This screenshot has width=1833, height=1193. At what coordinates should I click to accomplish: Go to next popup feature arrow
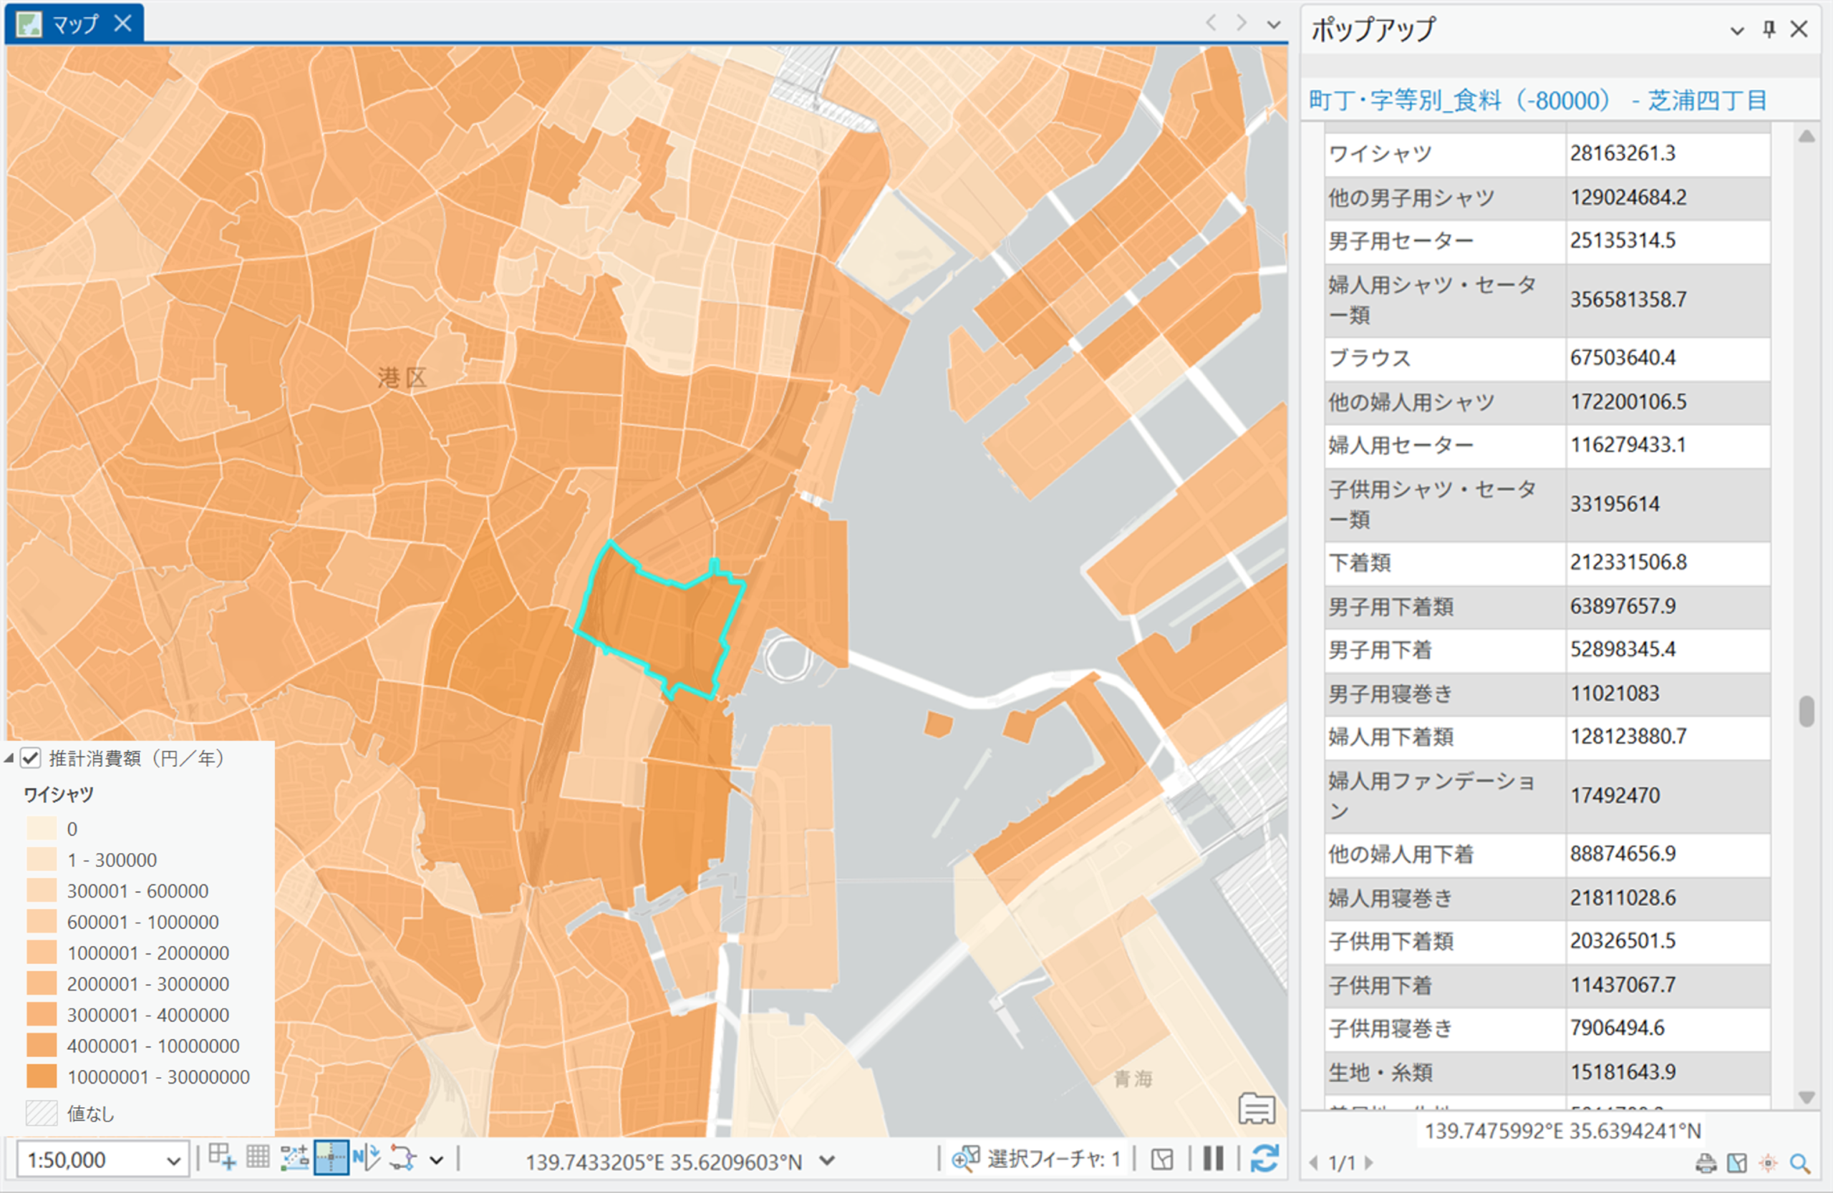[x=1369, y=1162]
